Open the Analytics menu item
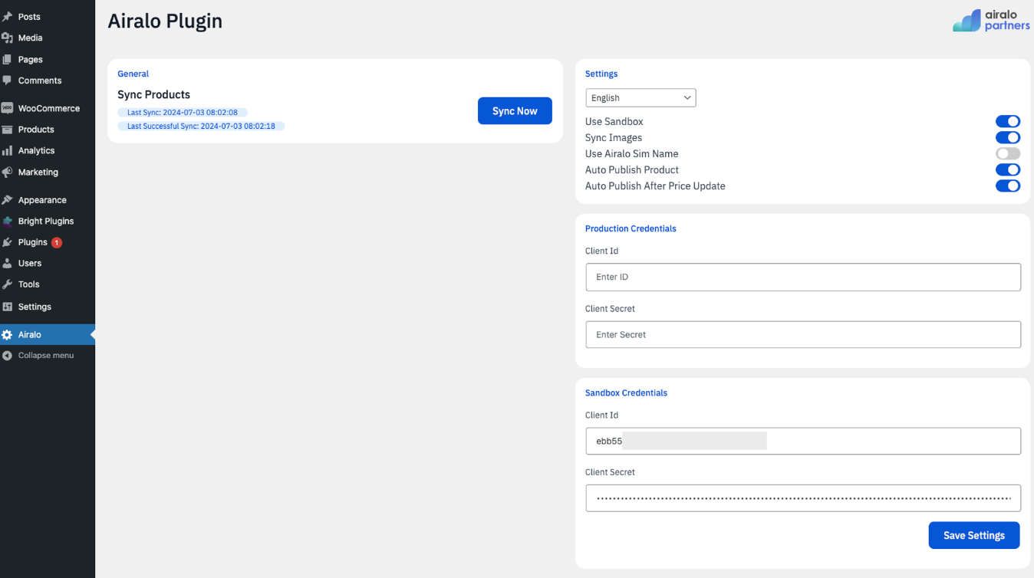 pyautogui.click(x=48, y=151)
